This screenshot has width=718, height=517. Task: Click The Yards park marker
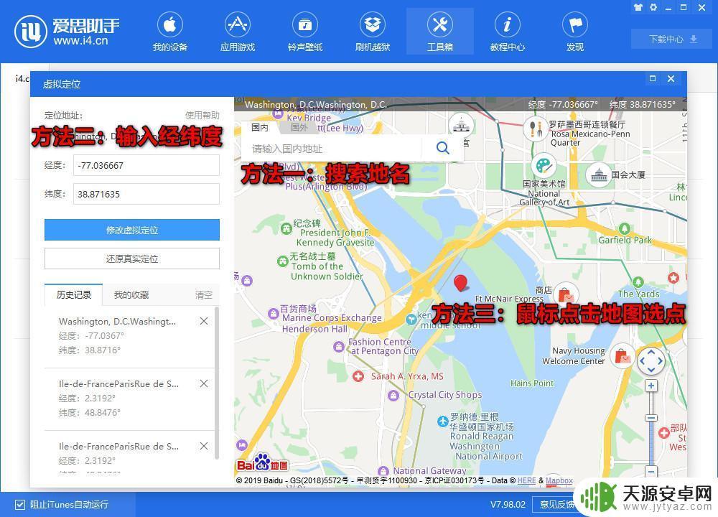pyautogui.click(x=638, y=282)
